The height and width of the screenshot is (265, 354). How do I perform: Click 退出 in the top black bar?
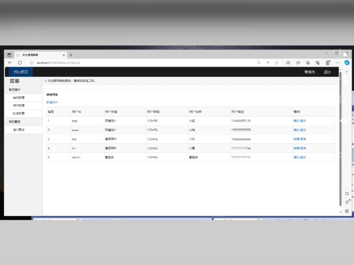coord(327,72)
